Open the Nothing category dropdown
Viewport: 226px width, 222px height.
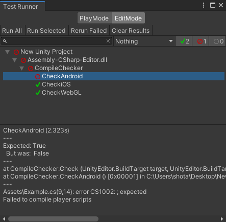point(144,41)
